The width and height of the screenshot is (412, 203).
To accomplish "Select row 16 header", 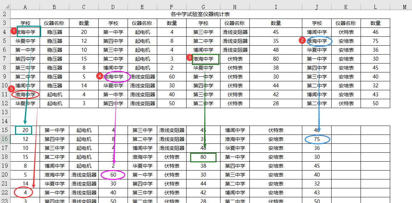I will pos(5,139).
